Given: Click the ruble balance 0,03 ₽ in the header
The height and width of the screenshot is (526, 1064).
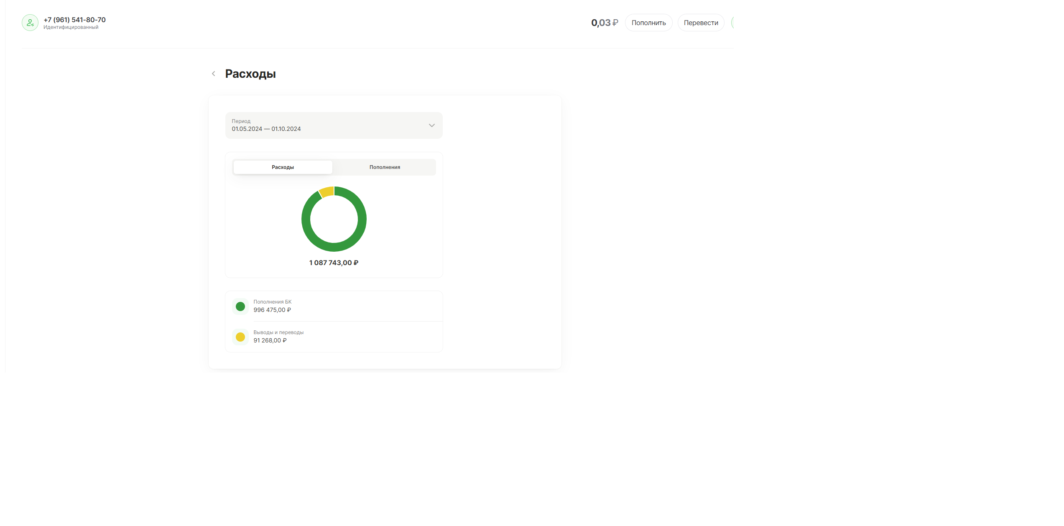Looking at the screenshot, I should [604, 23].
